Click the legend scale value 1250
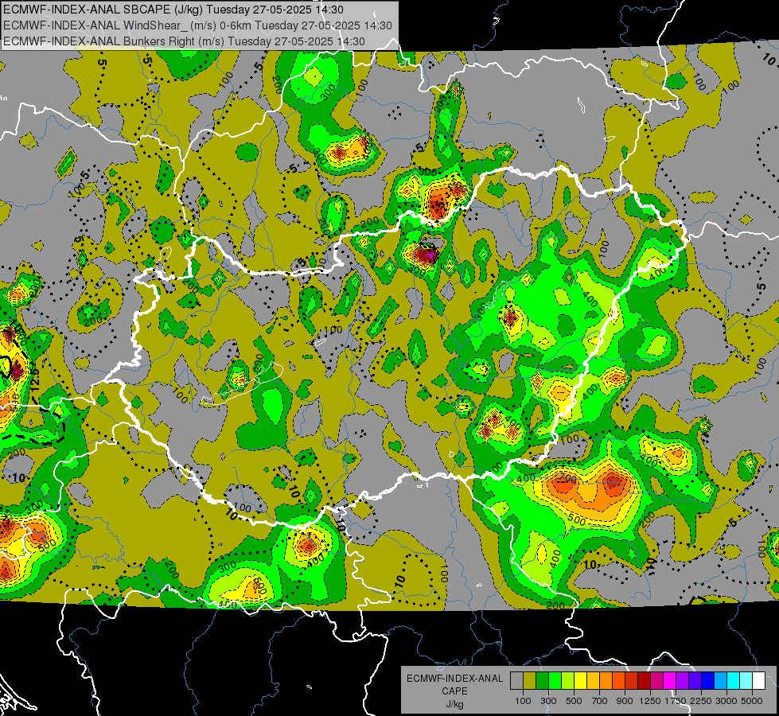779x716 pixels. tap(650, 701)
